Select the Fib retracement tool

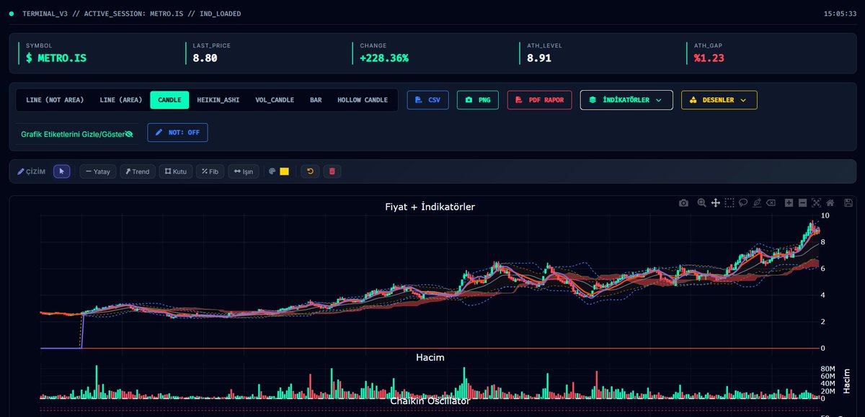pos(210,171)
